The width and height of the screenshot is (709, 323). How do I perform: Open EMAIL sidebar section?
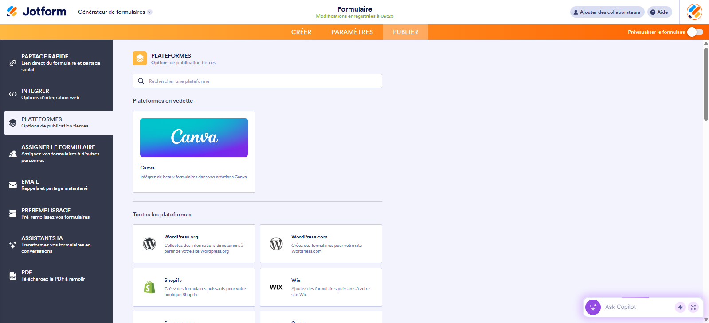59,185
